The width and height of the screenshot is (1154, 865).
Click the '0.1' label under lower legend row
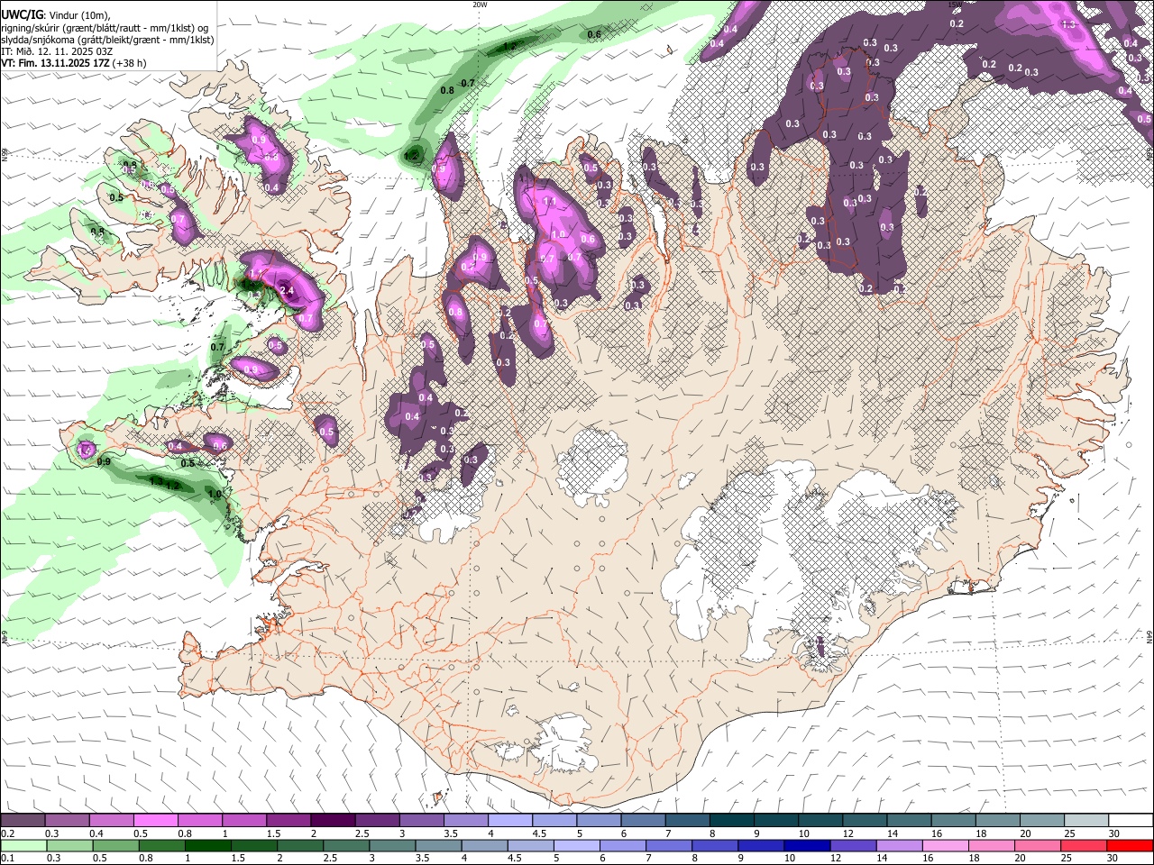[x=7, y=858]
